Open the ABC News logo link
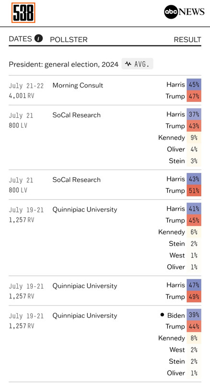Image resolution: width=210 pixels, height=383 pixels. point(184,11)
